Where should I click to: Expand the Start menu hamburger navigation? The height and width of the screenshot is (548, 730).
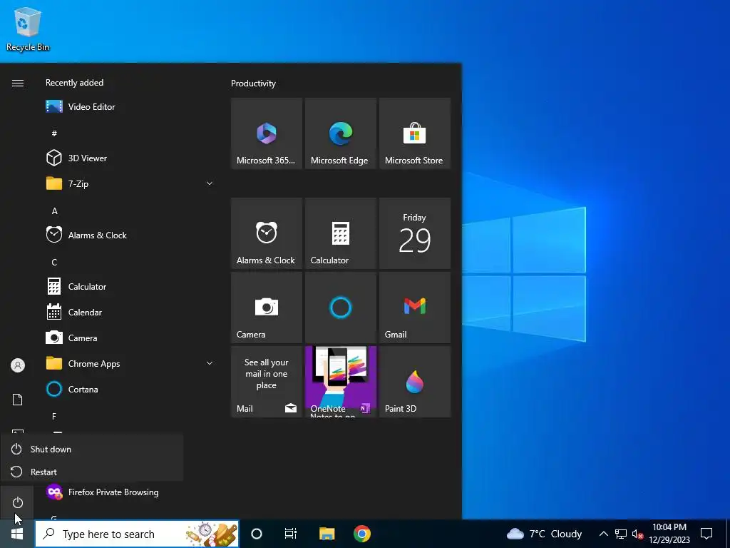[18, 83]
